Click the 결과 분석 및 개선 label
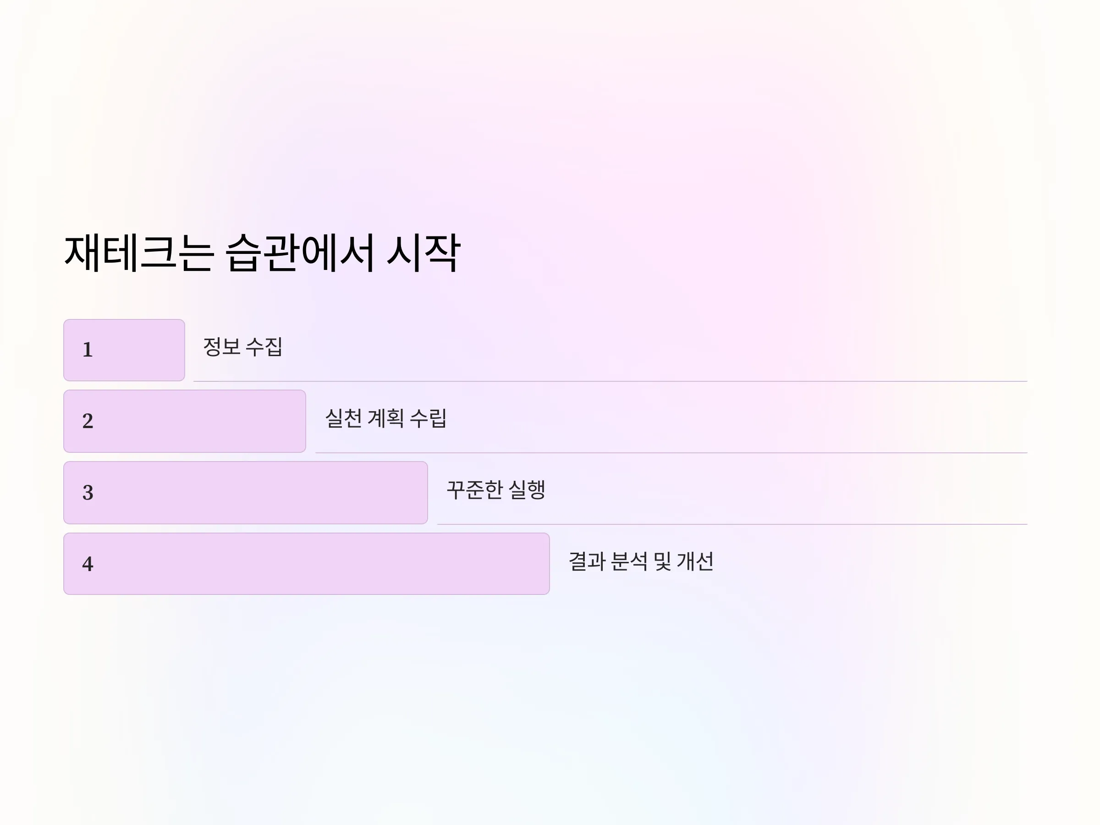This screenshot has height=825, width=1100. 641,561
